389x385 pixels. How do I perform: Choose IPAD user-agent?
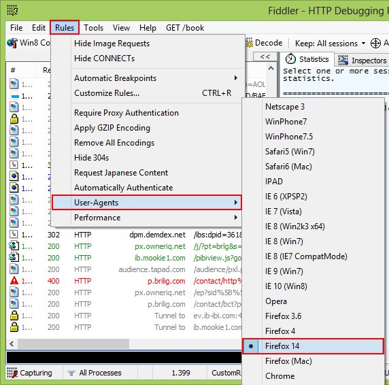coord(313,182)
